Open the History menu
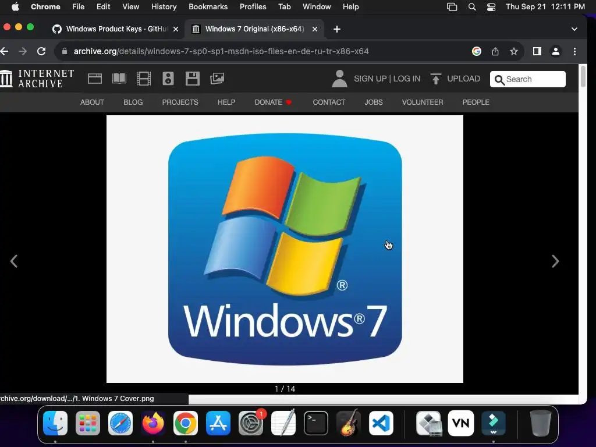 164,7
